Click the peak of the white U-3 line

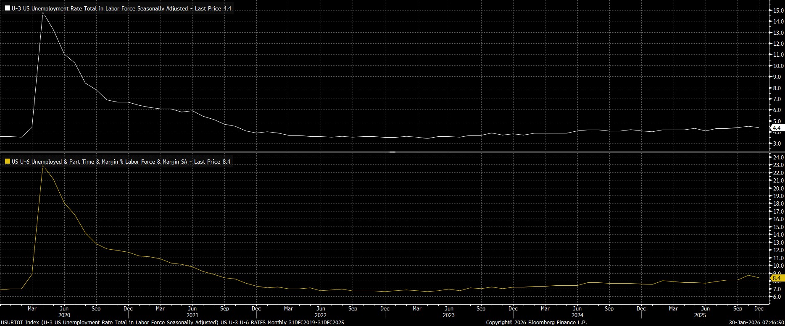click(x=43, y=13)
